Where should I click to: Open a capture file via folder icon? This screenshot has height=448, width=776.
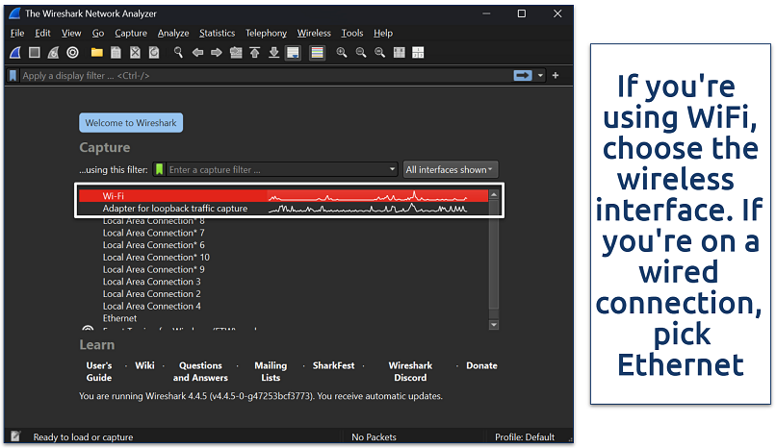pos(98,52)
